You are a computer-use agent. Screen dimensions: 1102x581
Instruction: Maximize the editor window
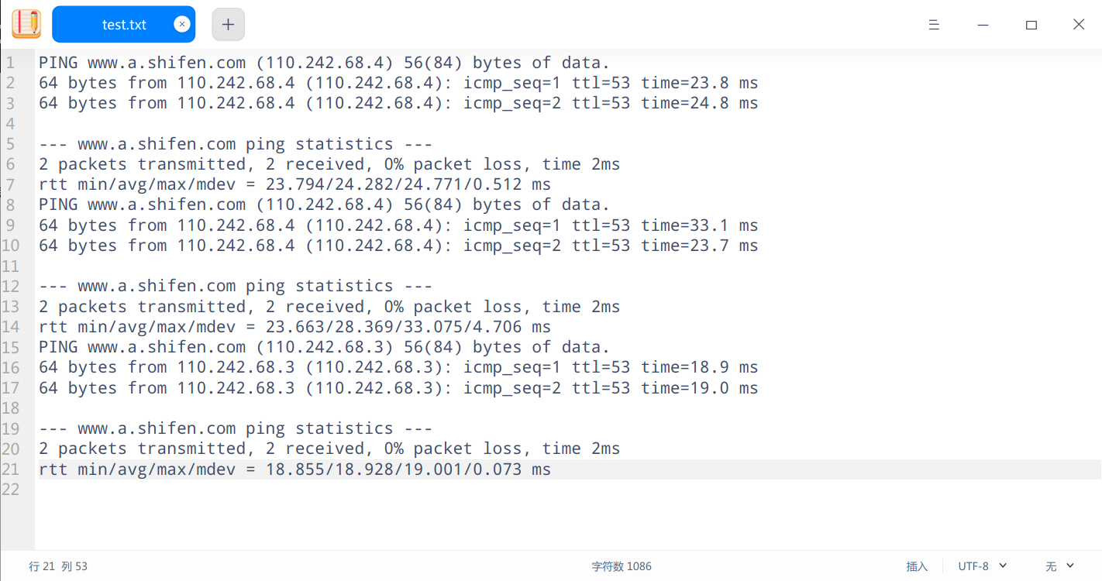coord(1031,25)
